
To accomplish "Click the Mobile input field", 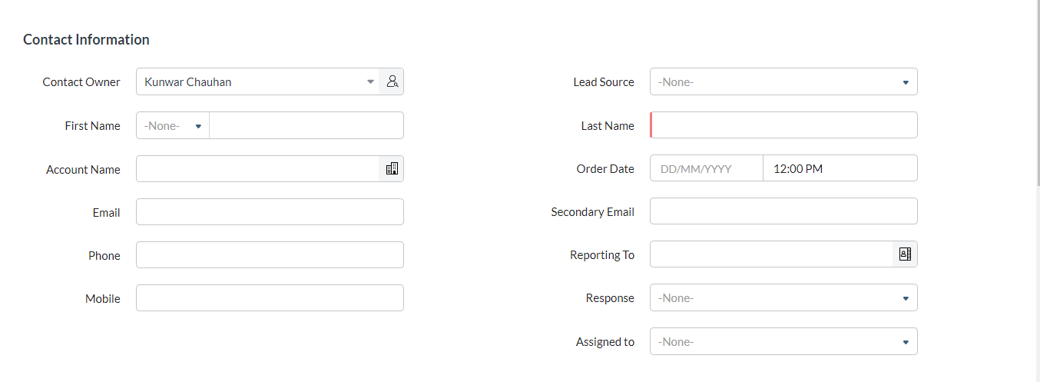I will (x=270, y=298).
